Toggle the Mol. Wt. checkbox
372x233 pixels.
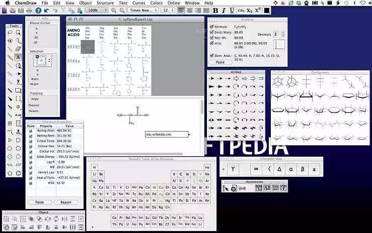[x=211, y=38]
